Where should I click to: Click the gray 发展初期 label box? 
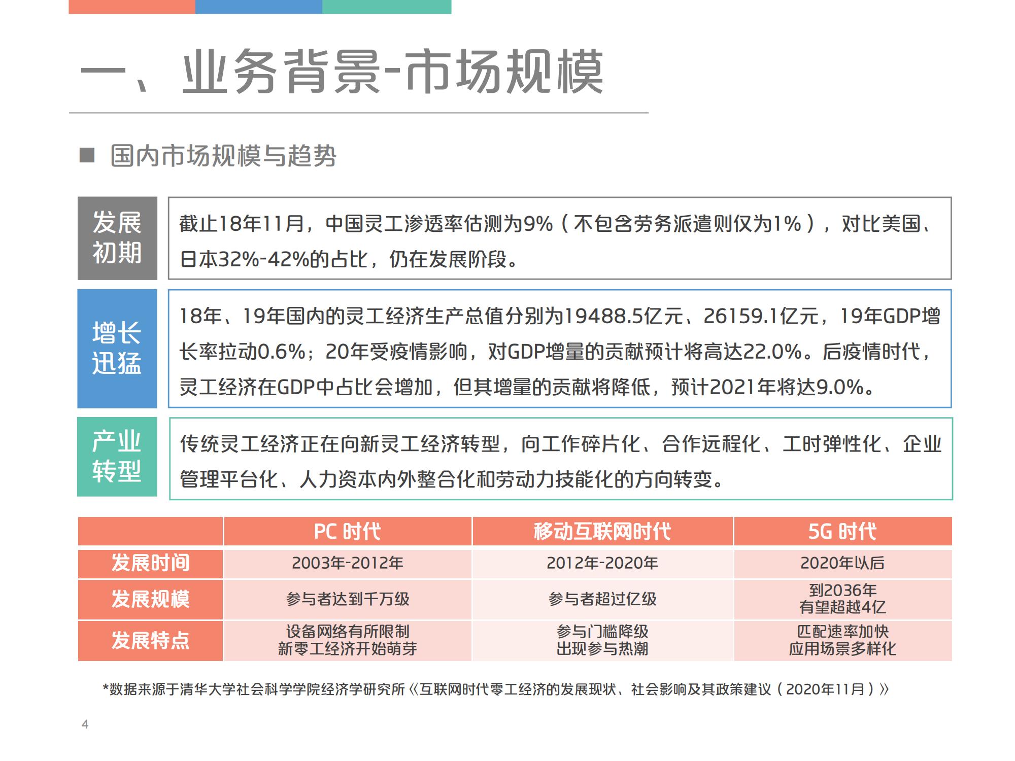pos(117,238)
